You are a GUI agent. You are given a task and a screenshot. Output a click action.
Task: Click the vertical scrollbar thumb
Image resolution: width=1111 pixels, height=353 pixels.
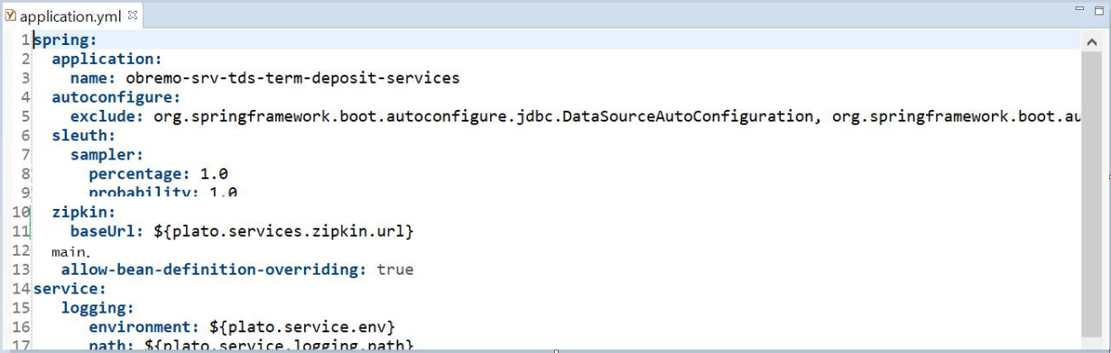1089,191
